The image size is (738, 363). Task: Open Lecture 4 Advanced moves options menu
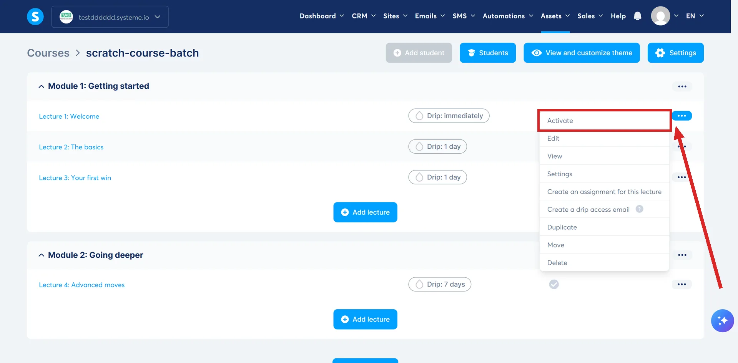click(681, 284)
